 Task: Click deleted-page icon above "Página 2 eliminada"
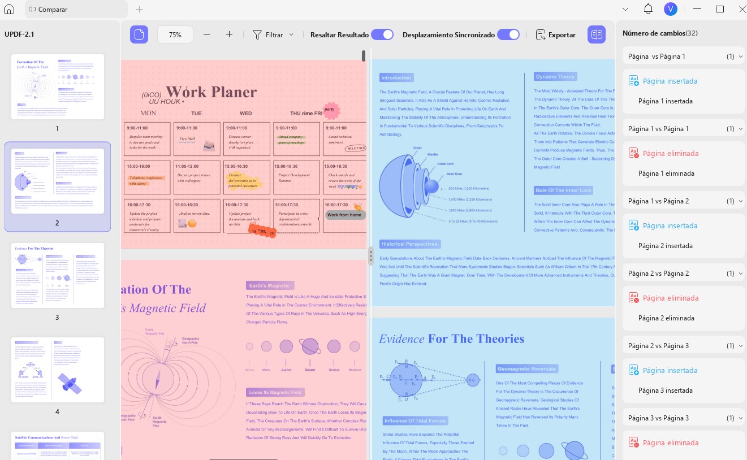[x=634, y=298]
